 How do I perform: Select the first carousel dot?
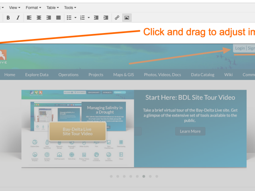[111, 176]
